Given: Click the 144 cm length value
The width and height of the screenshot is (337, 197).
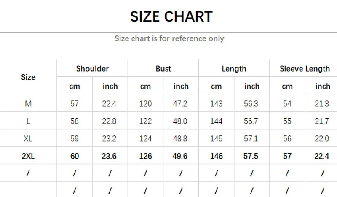Looking at the screenshot, I should [216, 121].
